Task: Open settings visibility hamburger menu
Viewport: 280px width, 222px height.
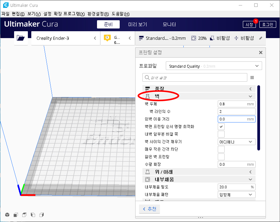Action: tap(252, 78)
